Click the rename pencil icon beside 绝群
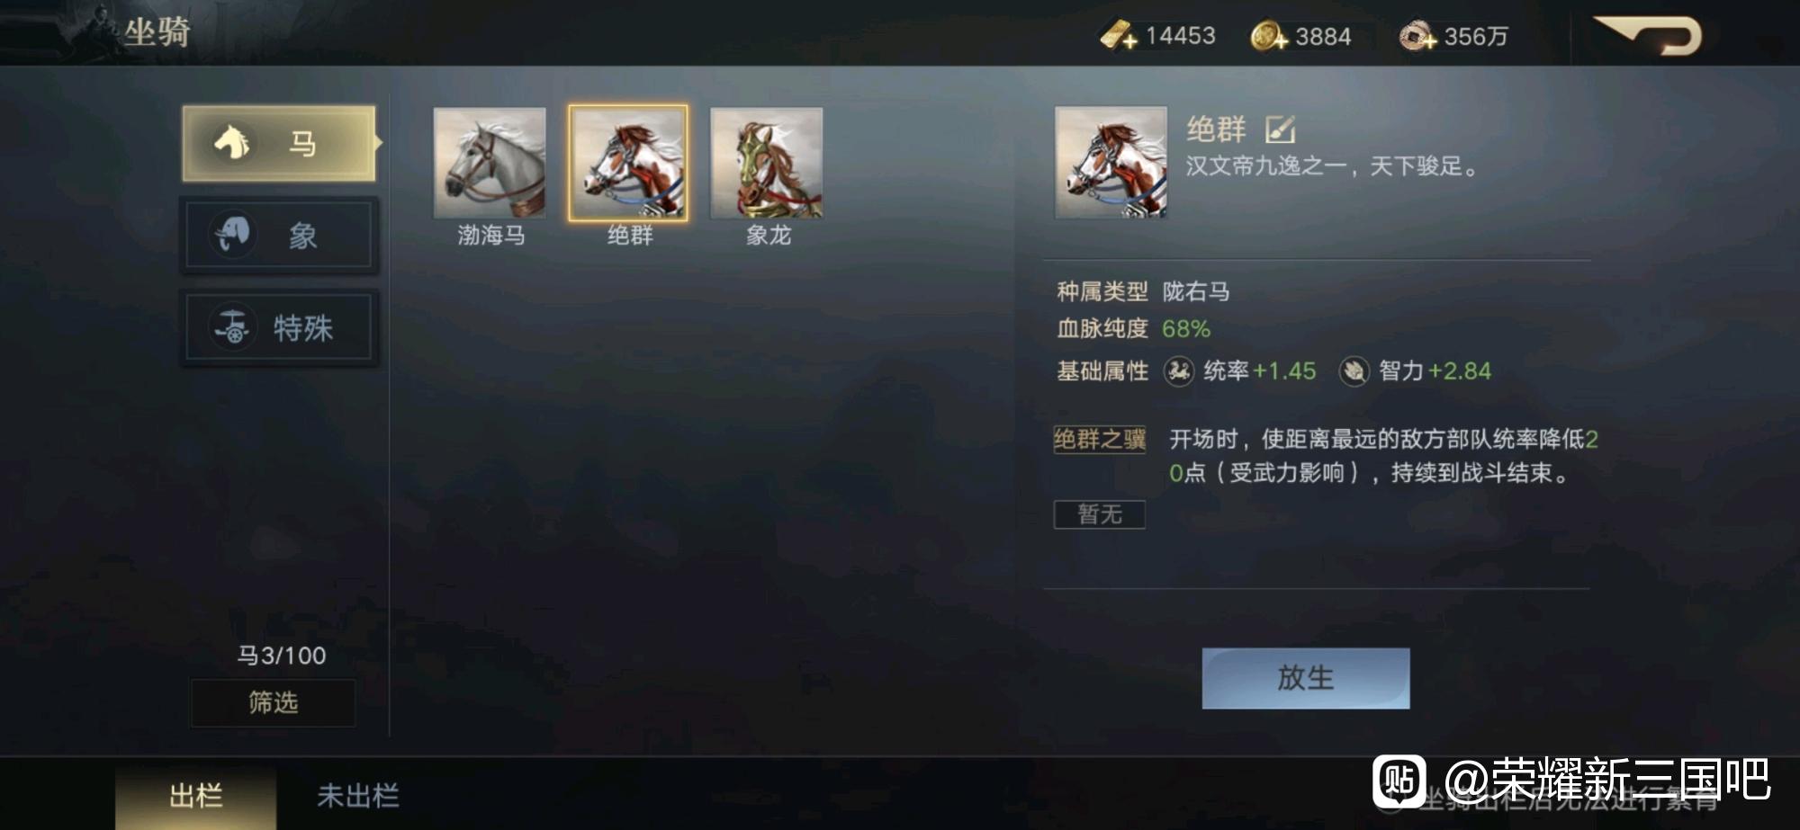 pos(1279,129)
